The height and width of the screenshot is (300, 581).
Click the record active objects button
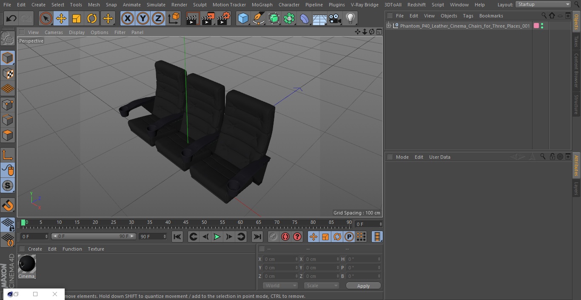[273, 237]
